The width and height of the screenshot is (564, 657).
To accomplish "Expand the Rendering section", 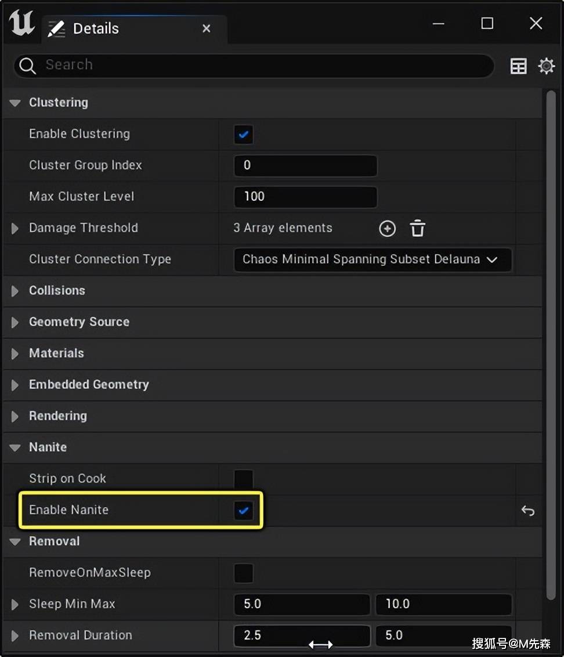I will [15, 416].
